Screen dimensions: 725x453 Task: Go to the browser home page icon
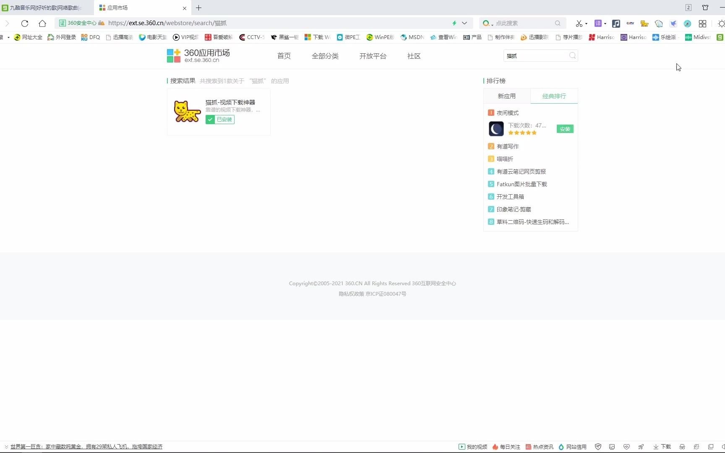[42, 23]
